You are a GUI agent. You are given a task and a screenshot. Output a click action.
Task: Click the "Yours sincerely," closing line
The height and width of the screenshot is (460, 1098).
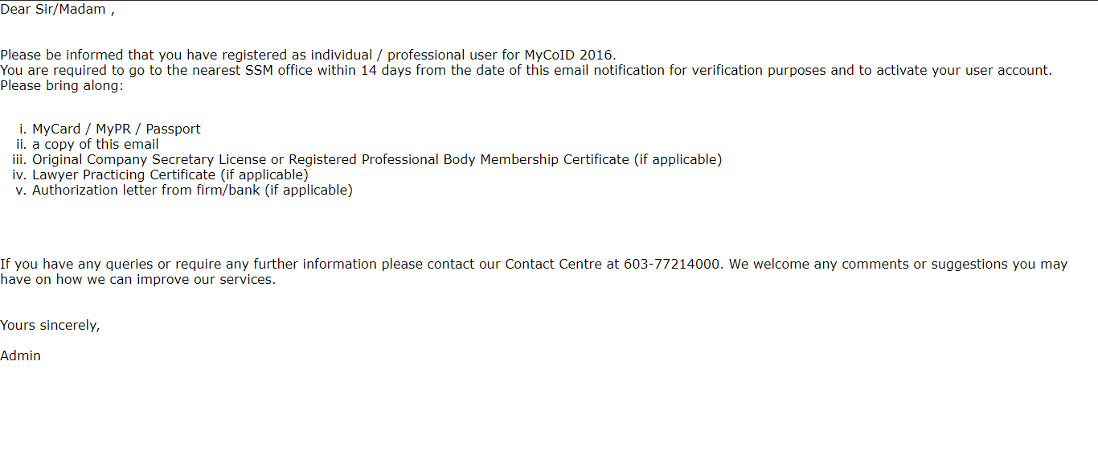pyautogui.click(x=50, y=326)
